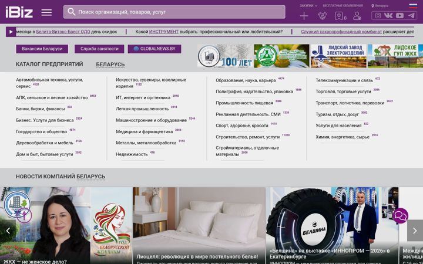Open Образование, наука, карьера category
The width and height of the screenshot is (423, 264).
(x=246, y=80)
